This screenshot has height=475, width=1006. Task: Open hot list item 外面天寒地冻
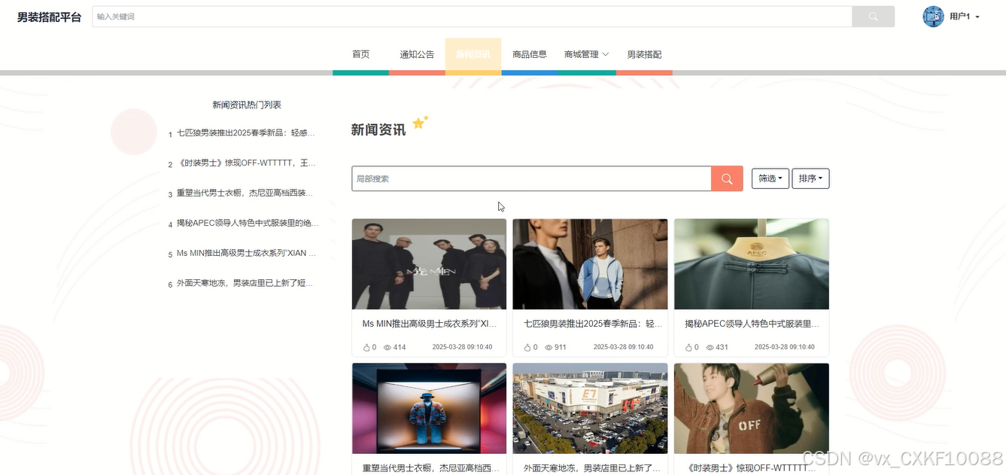[246, 284]
